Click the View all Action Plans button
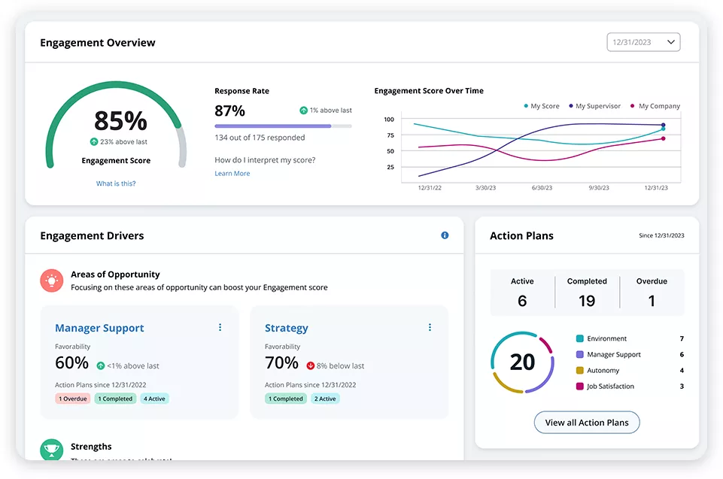 point(587,423)
